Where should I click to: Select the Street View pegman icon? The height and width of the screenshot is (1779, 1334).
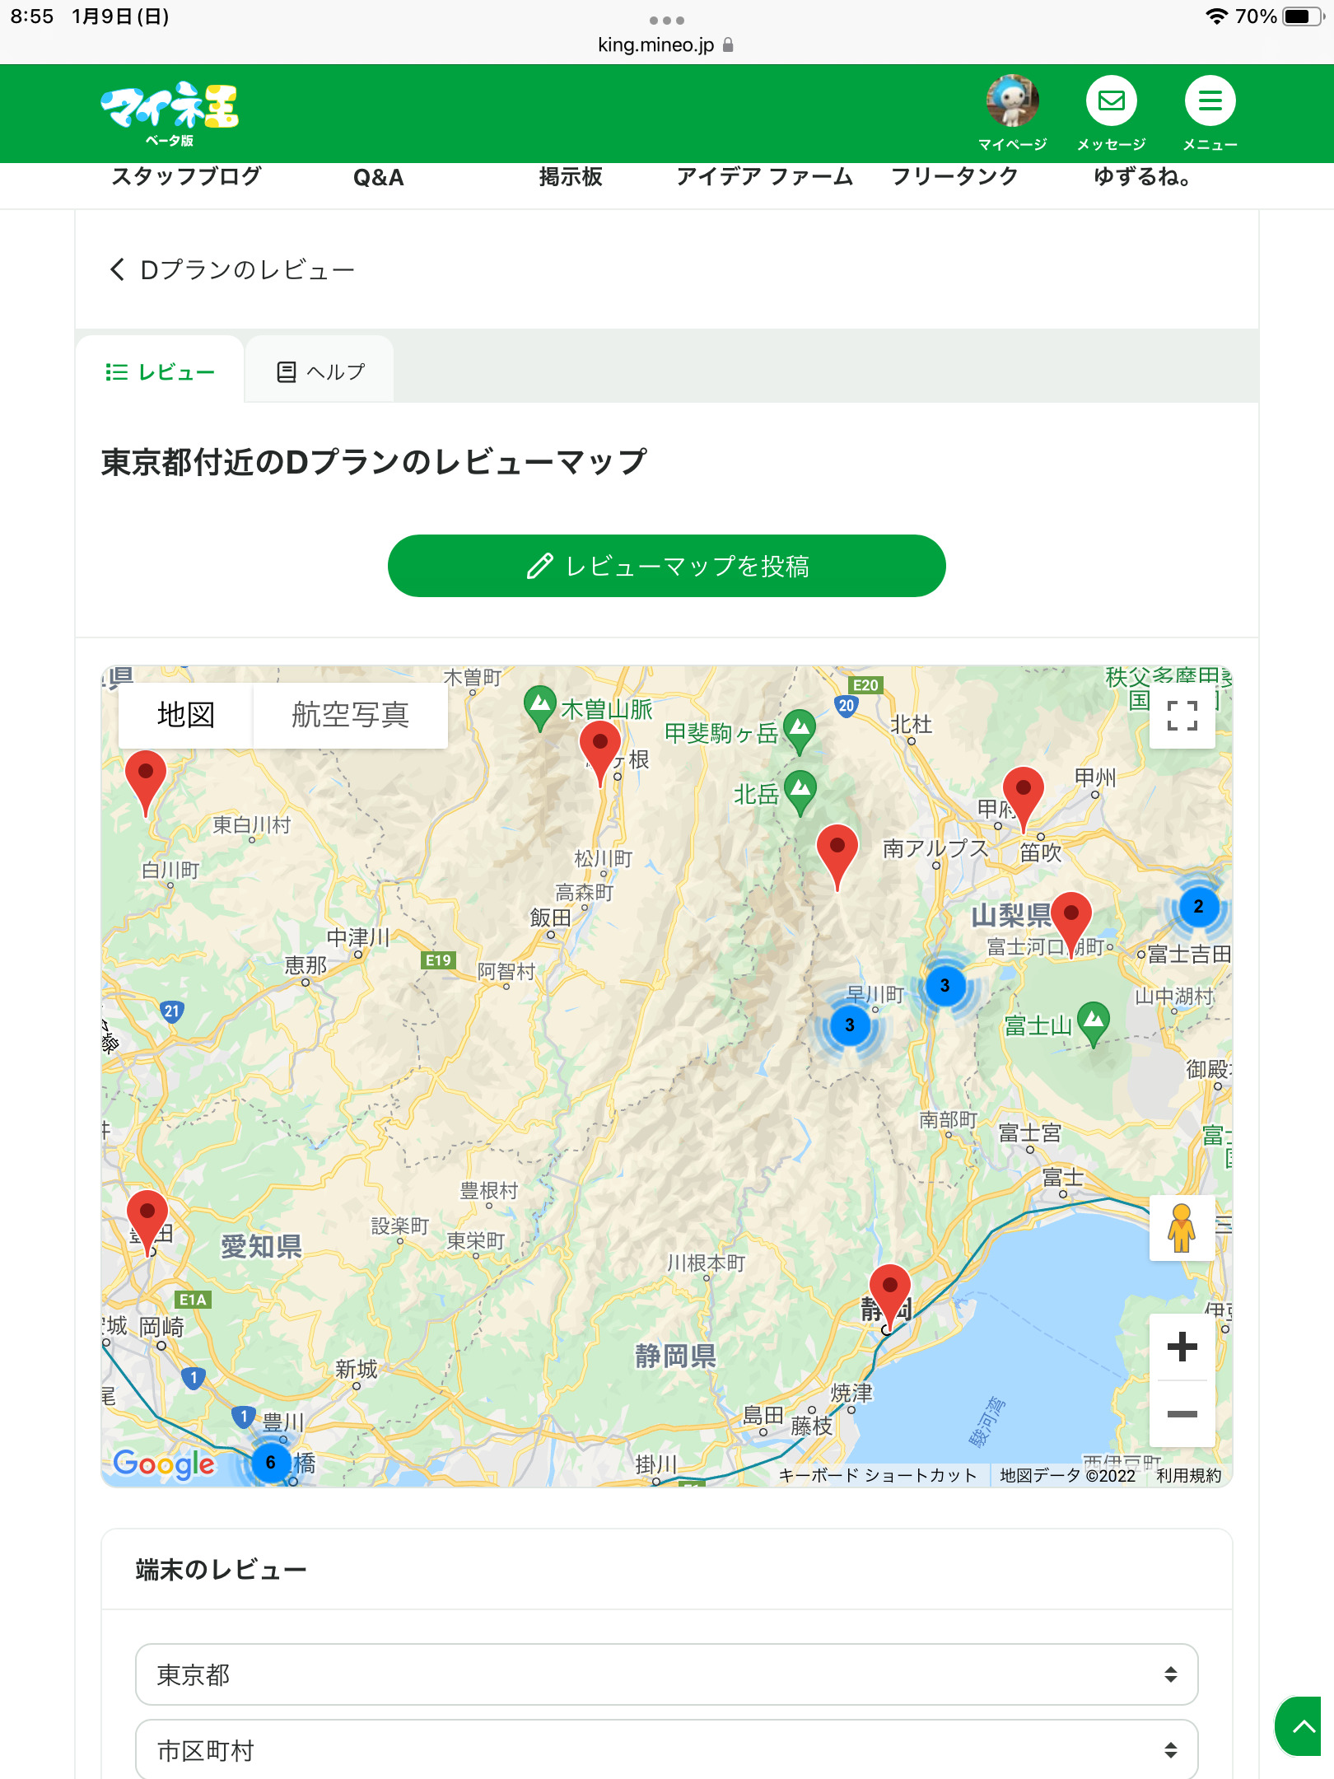[1182, 1228]
